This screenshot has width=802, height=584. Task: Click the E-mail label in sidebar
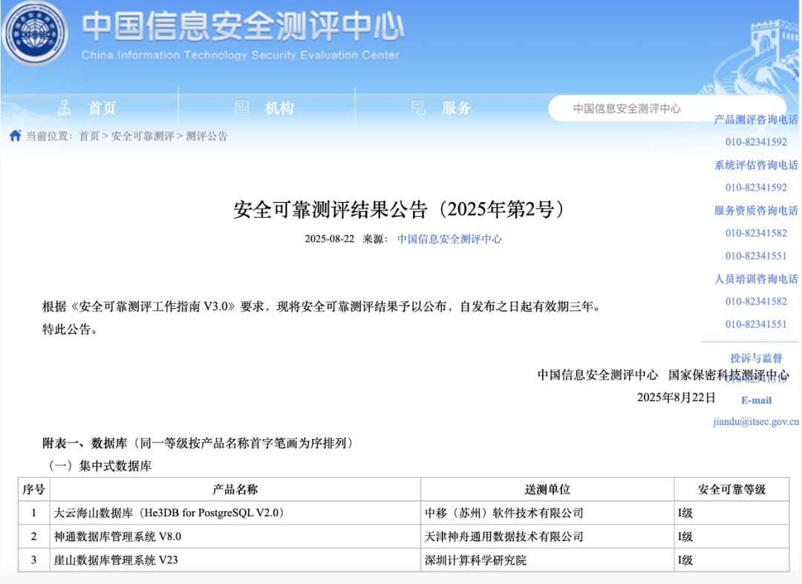coord(756,400)
